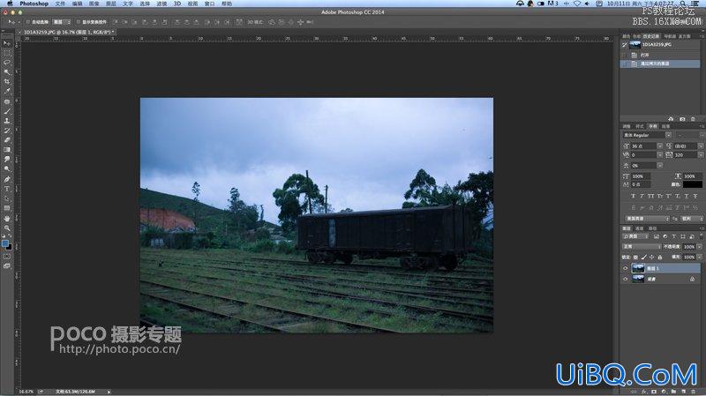This screenshot has height=396, width=706.
Task: Open the font size dropdown
Action: click(x=660, y=146)
